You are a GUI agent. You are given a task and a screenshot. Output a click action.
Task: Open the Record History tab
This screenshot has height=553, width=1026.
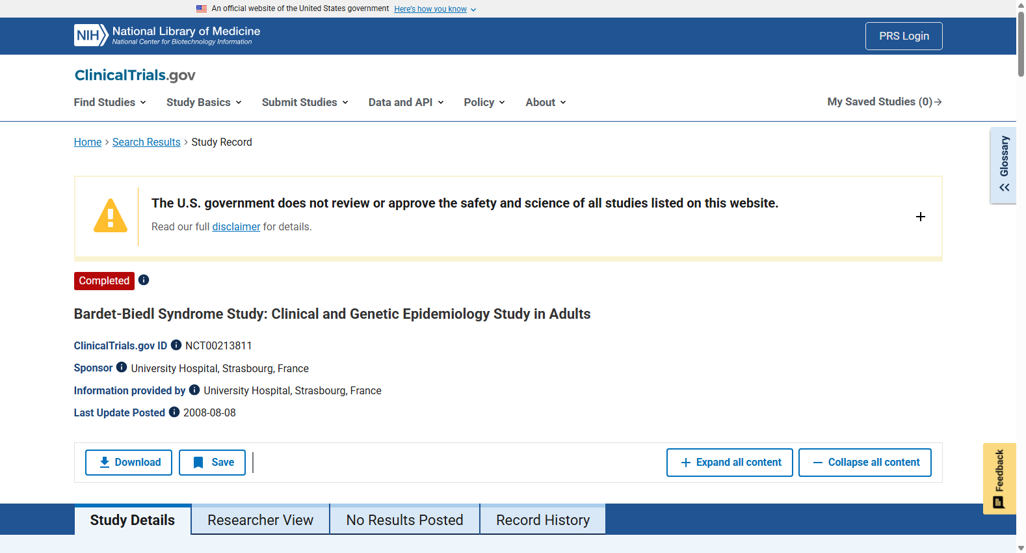click(x=543, y=520)
